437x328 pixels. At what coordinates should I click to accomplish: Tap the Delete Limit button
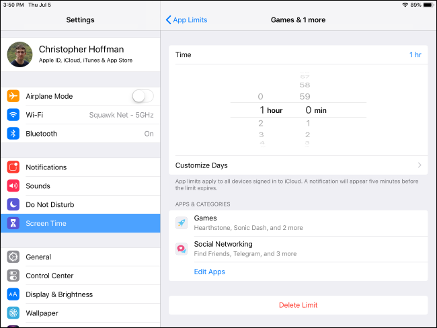pos(298,305)
